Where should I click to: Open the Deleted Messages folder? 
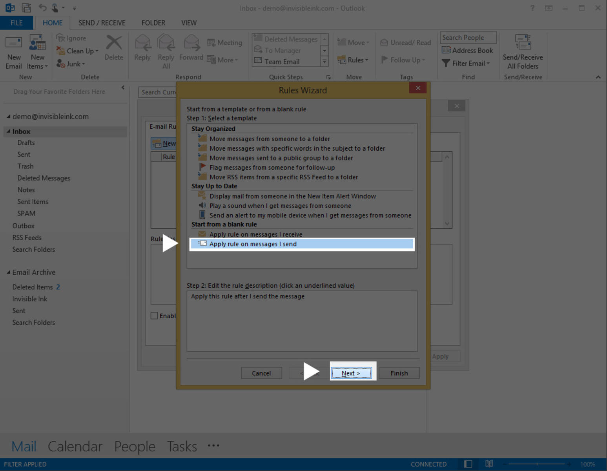click(44, 178)
